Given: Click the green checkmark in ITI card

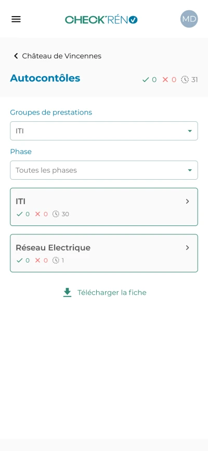Looking at the screenshot, I should pos(20,214).
